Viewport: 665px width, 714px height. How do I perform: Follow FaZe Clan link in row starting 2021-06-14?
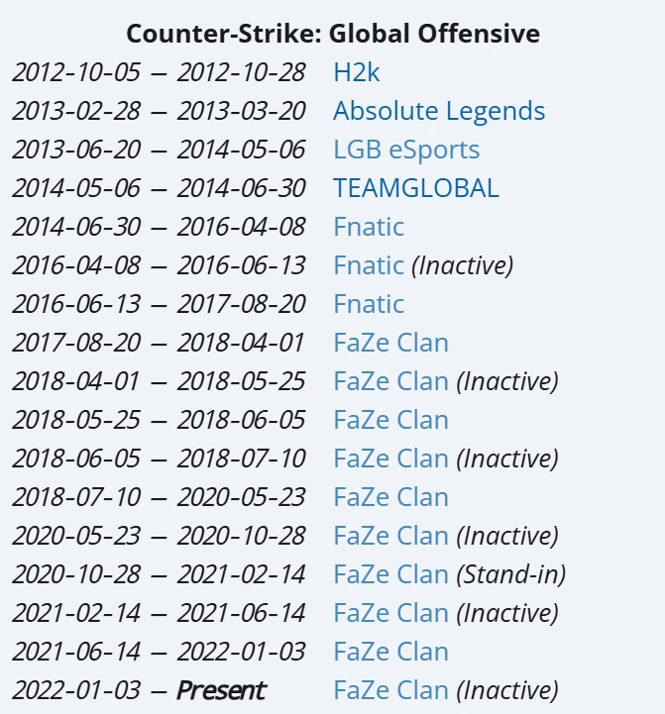tap(390, 652)
